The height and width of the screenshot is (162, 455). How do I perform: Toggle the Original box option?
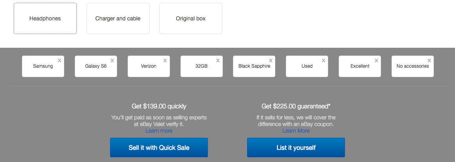191,18
